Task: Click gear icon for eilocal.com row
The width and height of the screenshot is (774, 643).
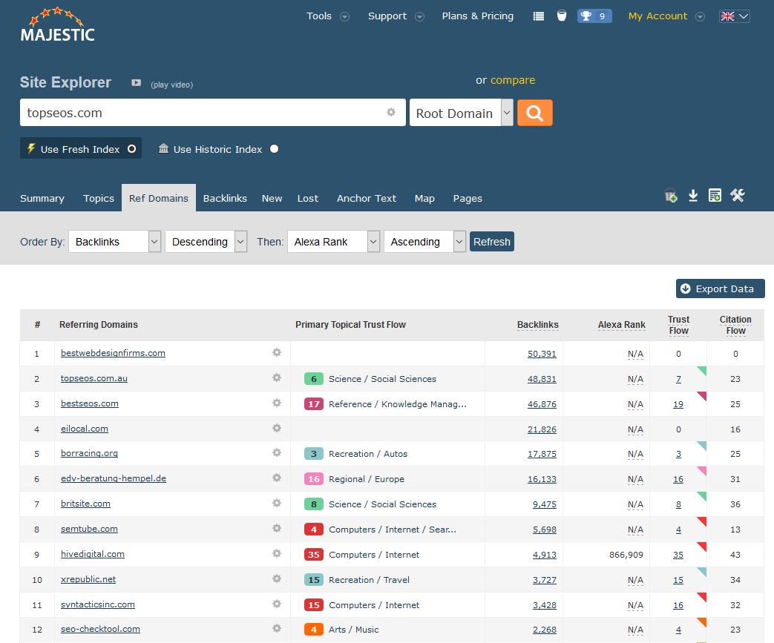Action: (x=277, y=428)
